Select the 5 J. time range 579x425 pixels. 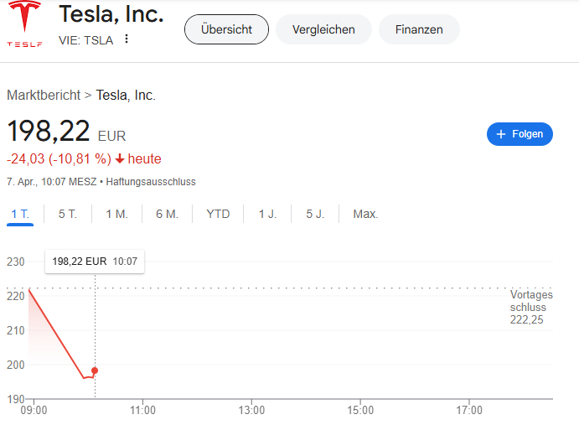(315, 215)
